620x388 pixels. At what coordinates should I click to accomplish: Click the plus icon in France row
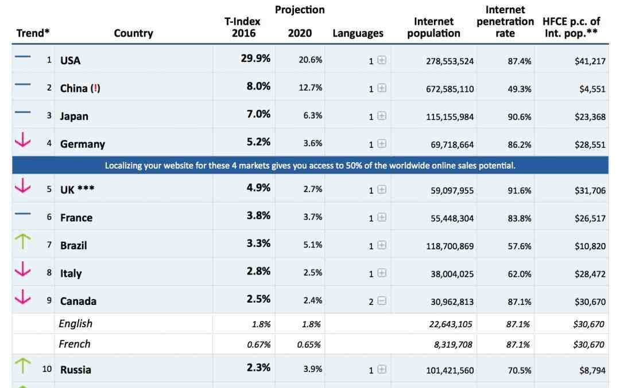[382, 217]
